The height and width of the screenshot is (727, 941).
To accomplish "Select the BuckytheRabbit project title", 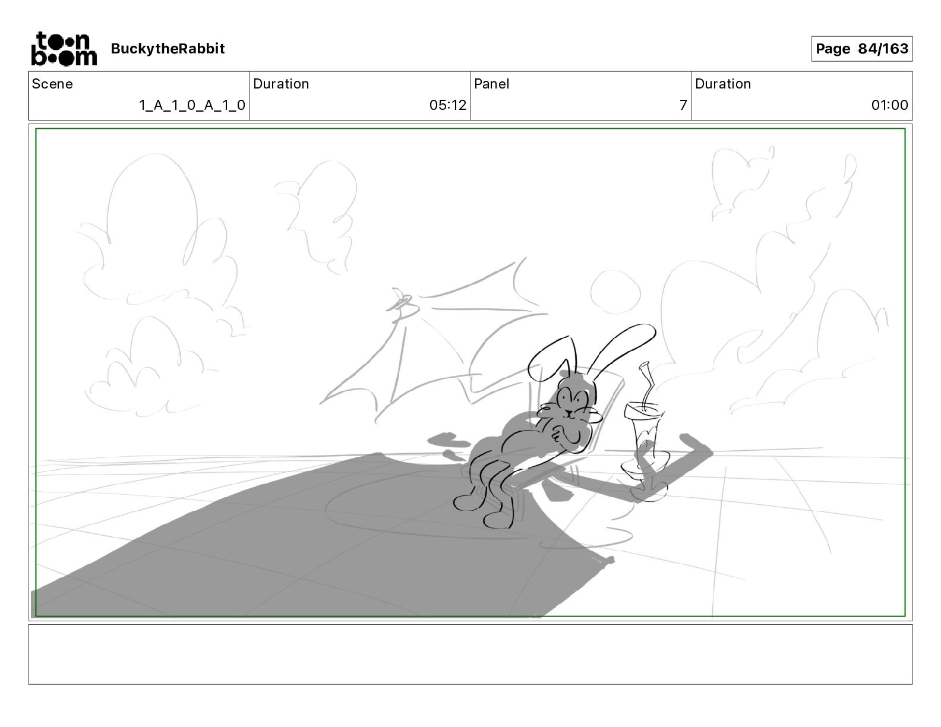I will [168, 49].
